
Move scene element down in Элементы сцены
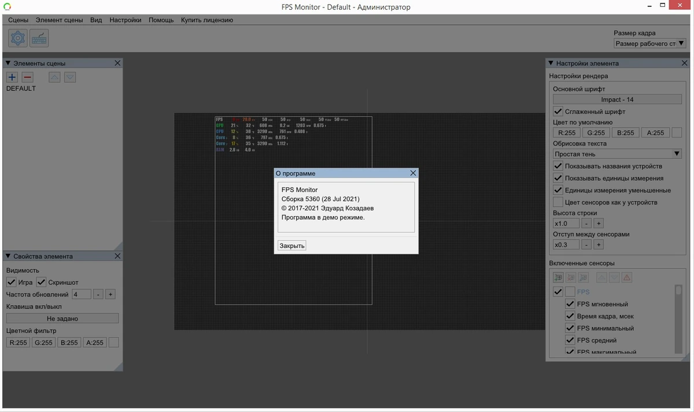(x=70, y=77)
